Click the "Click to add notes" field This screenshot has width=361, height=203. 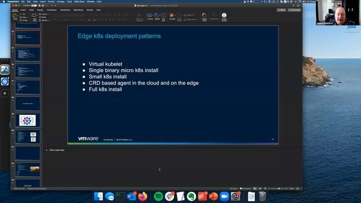tap(57, 150)
